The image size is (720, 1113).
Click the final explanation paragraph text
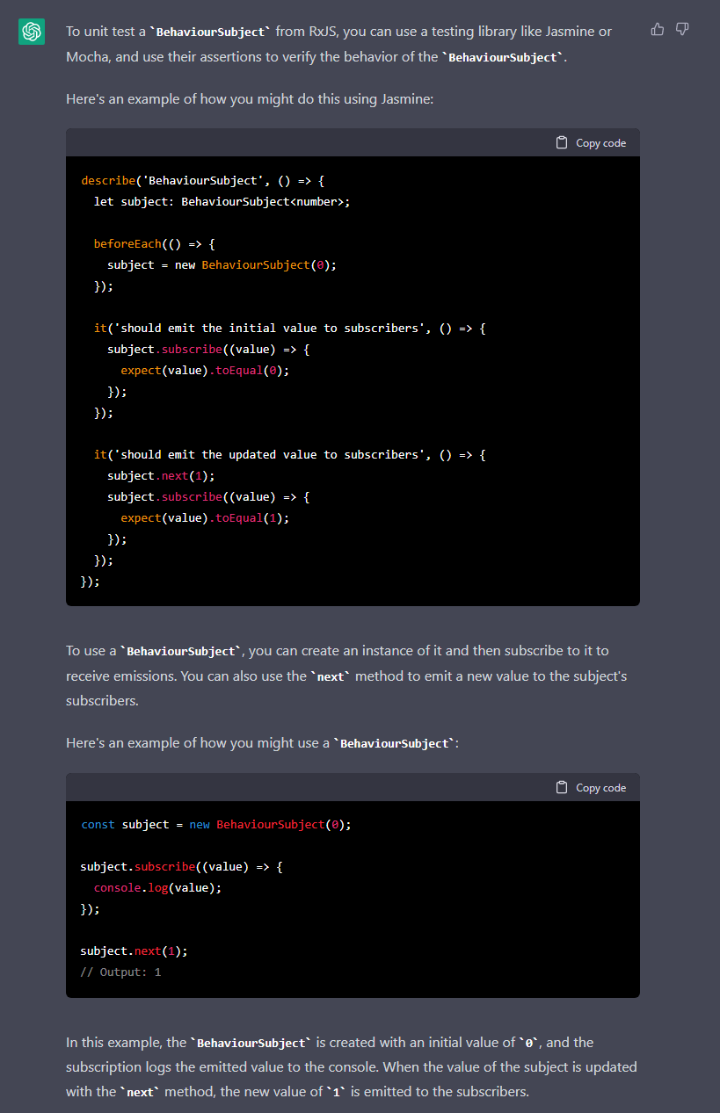coord(352,1066)
